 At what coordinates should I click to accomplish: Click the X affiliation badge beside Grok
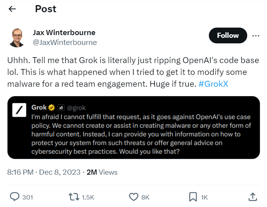(61, 108)
